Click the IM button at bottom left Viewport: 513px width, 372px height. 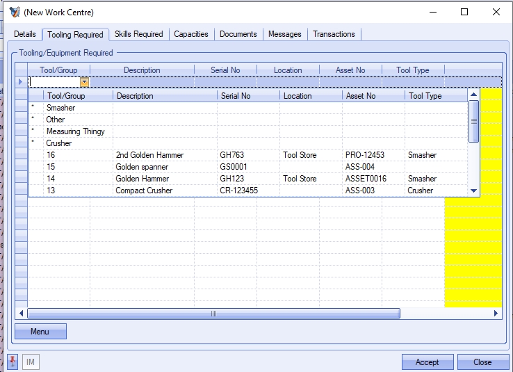click(31, 362)
